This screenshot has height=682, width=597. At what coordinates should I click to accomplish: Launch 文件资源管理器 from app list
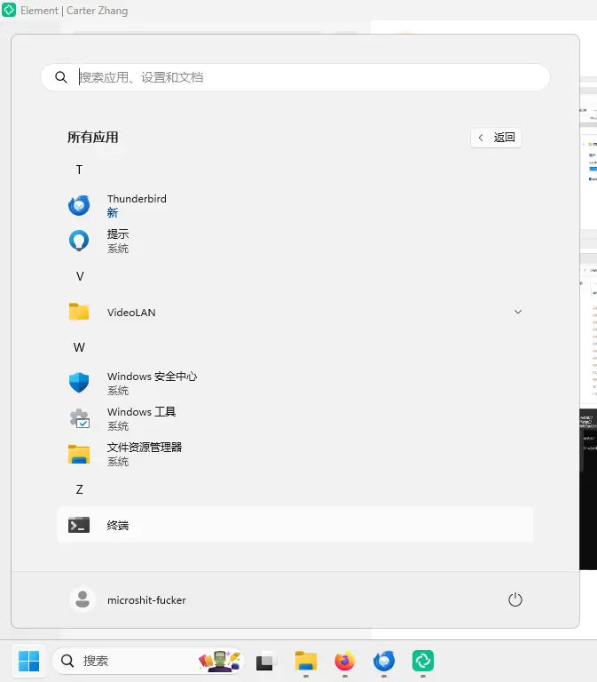pos(295,454)
